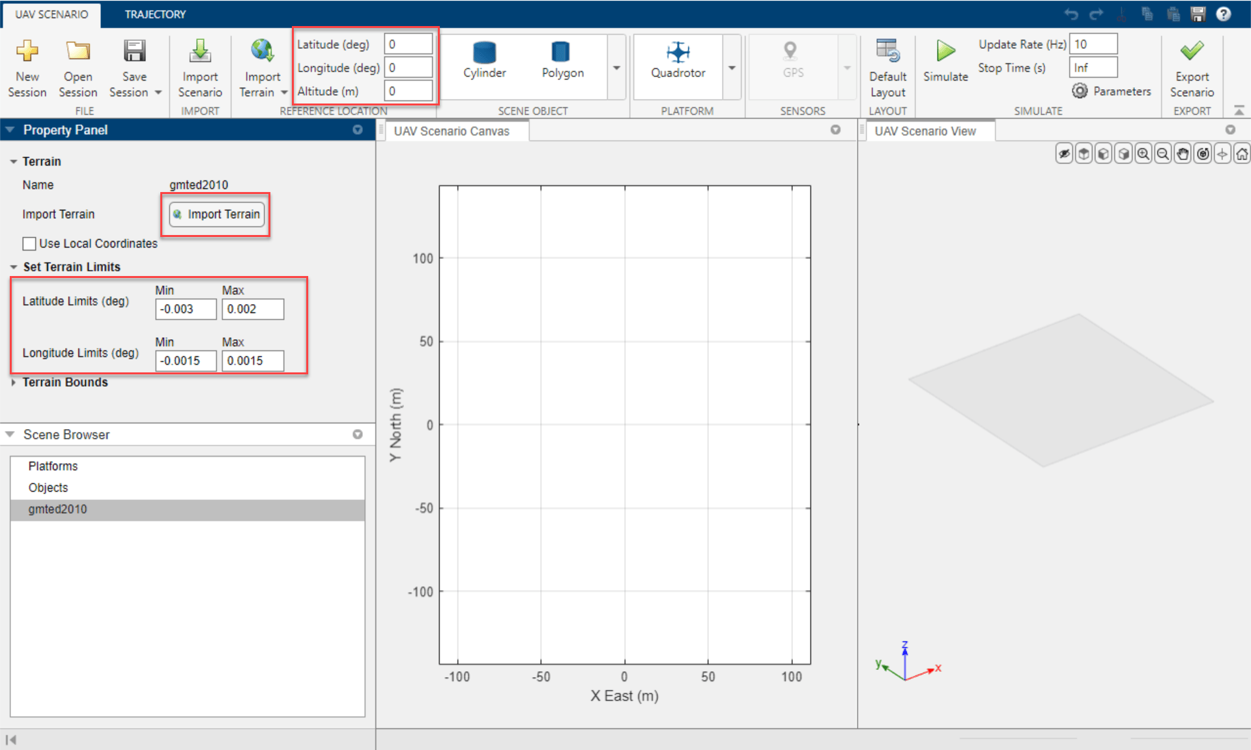Open the Property Panel options menu

(x=358, y=130)
